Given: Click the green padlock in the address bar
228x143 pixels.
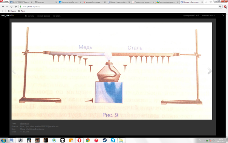Looking at the screenshot, I should tap(20, 6).
